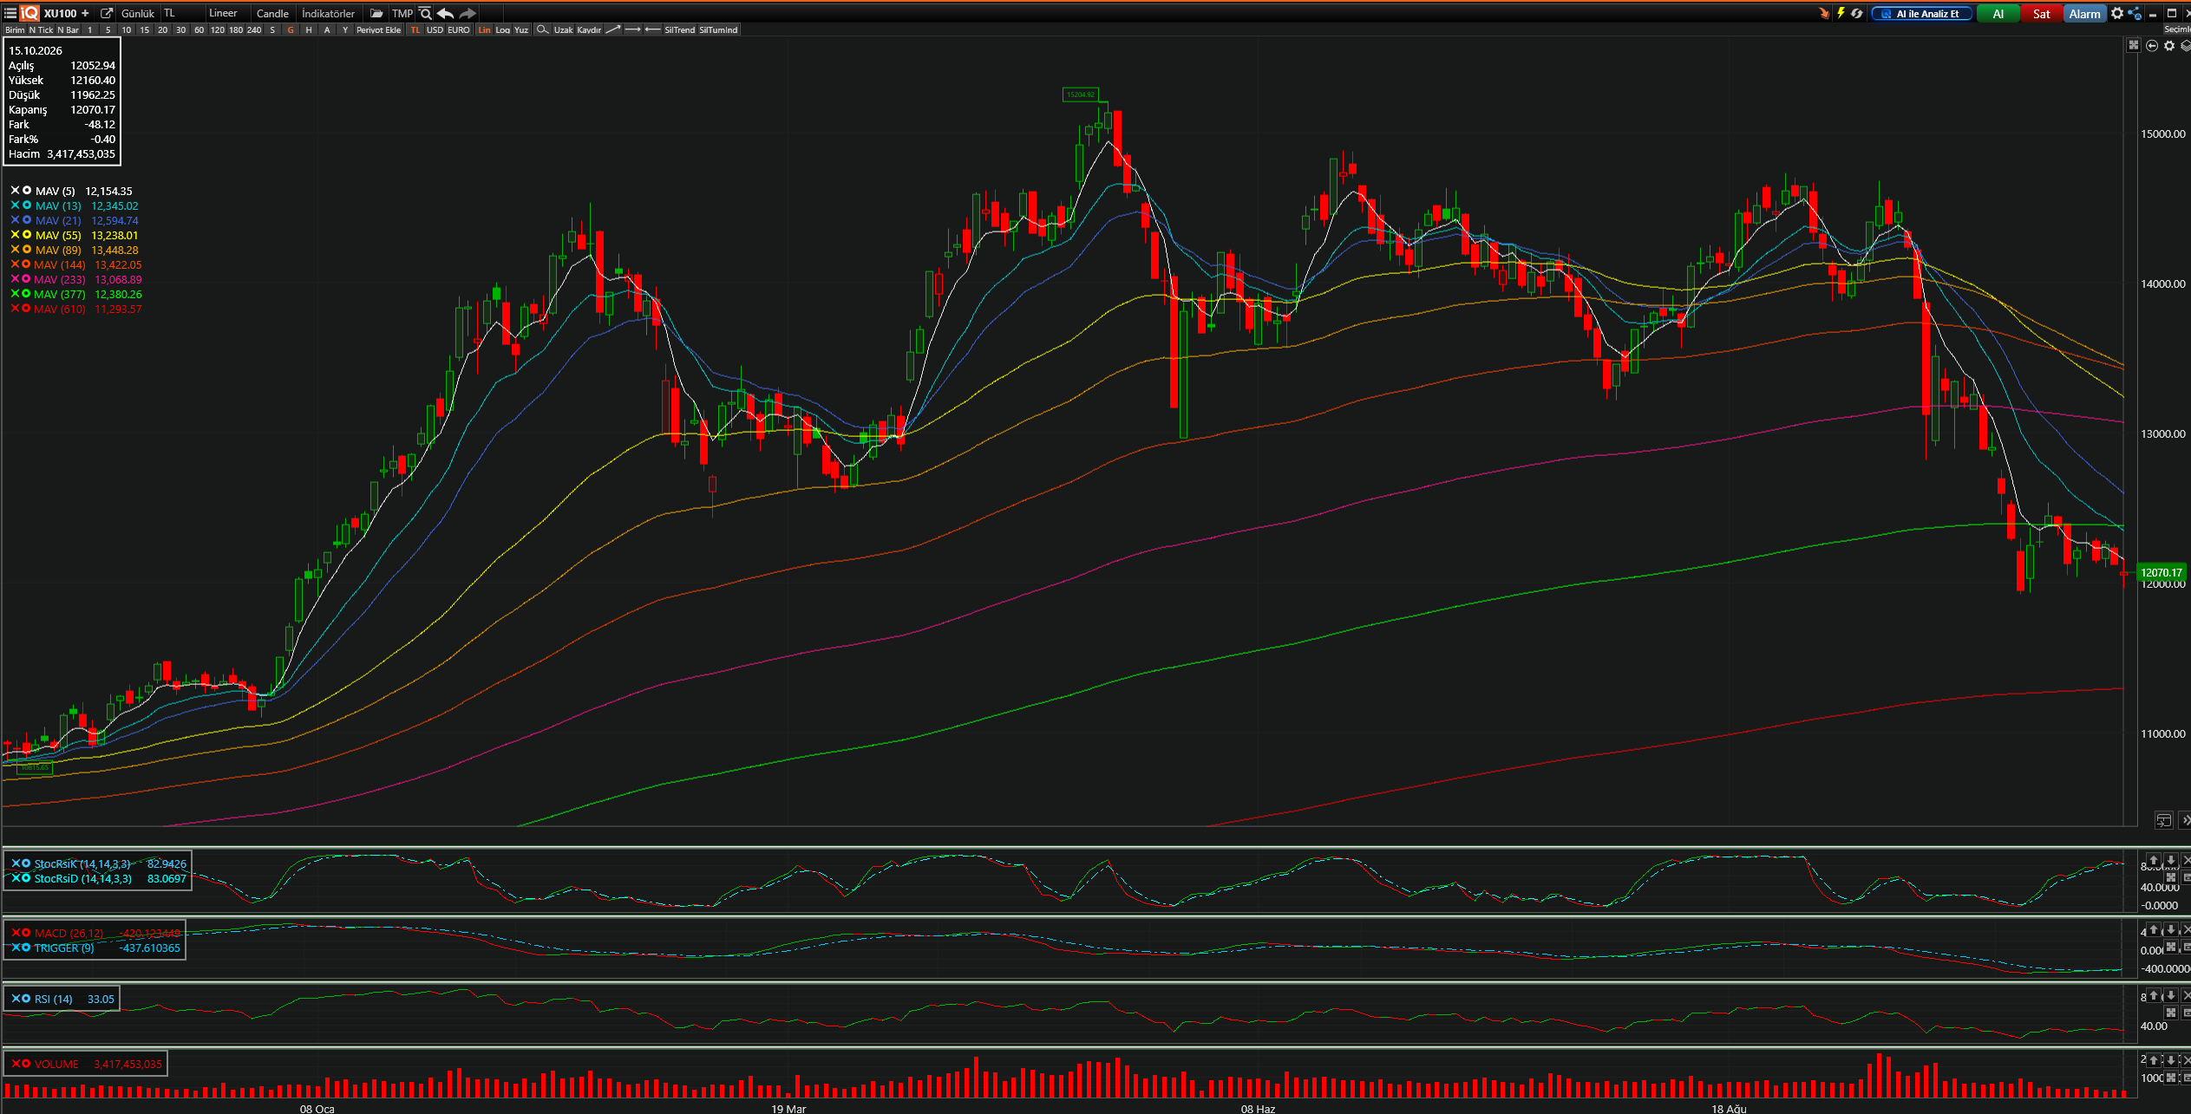Remove the MAV (610) indicator with its X
Image resolution: width=2191 pixels, height=1114 pixels.
pyautogui.click(x=15, y=308)
